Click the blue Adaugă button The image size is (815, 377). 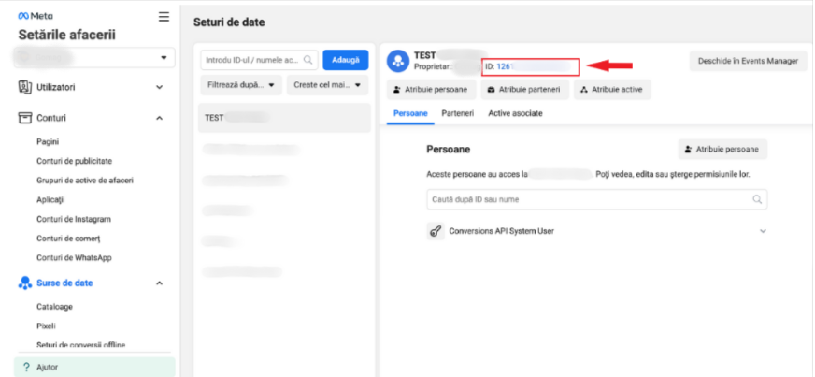345,60
